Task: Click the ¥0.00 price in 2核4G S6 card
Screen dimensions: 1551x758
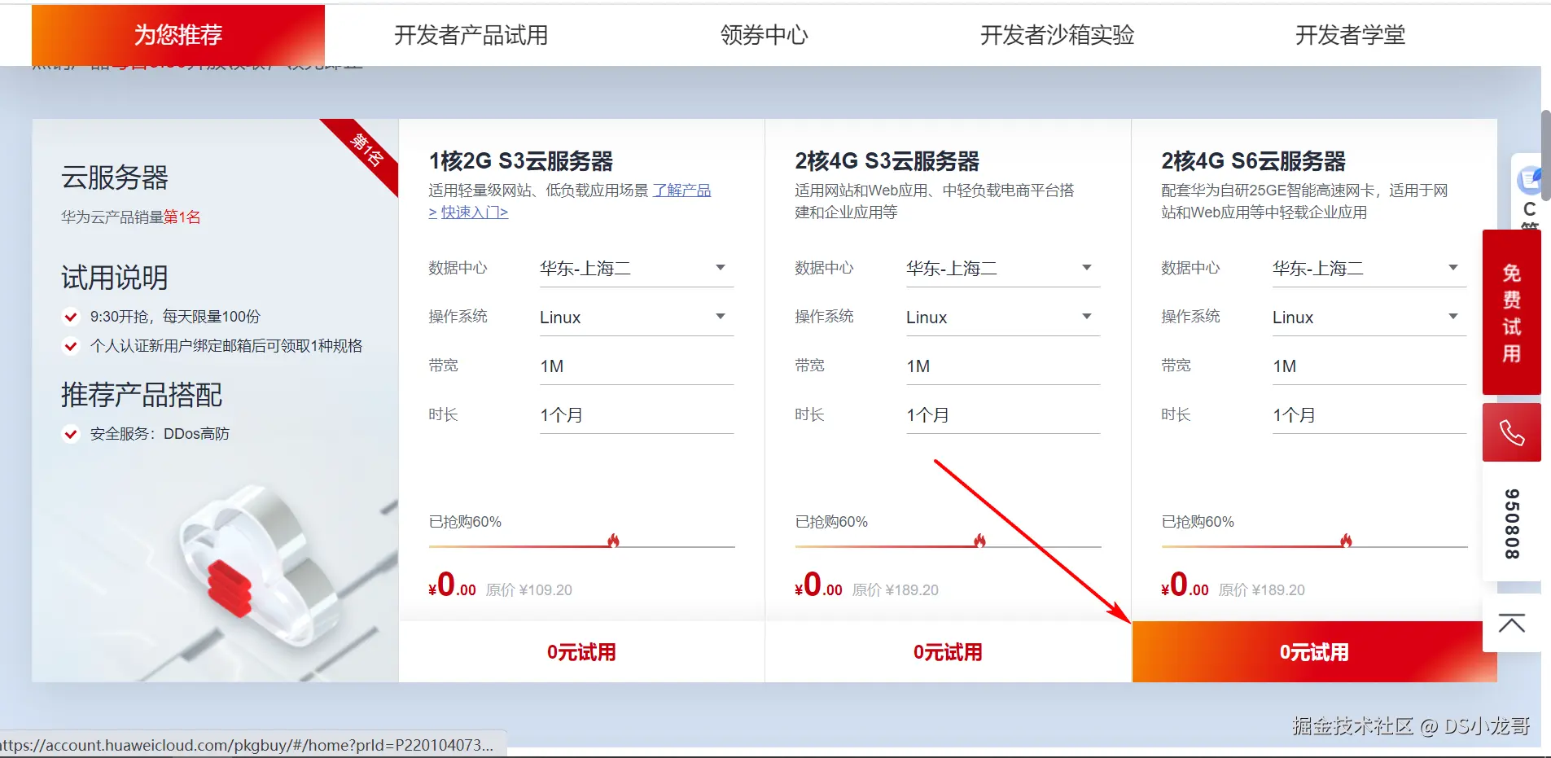Action: [x=1185, y=585]
